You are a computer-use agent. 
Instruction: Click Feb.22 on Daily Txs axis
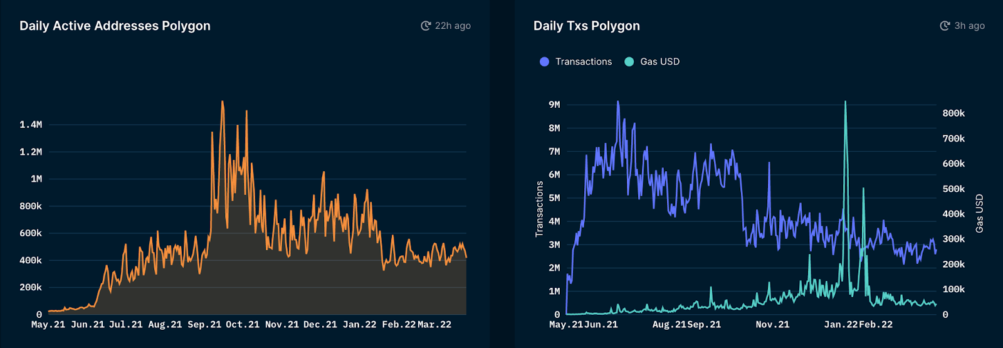pos(876,325)
